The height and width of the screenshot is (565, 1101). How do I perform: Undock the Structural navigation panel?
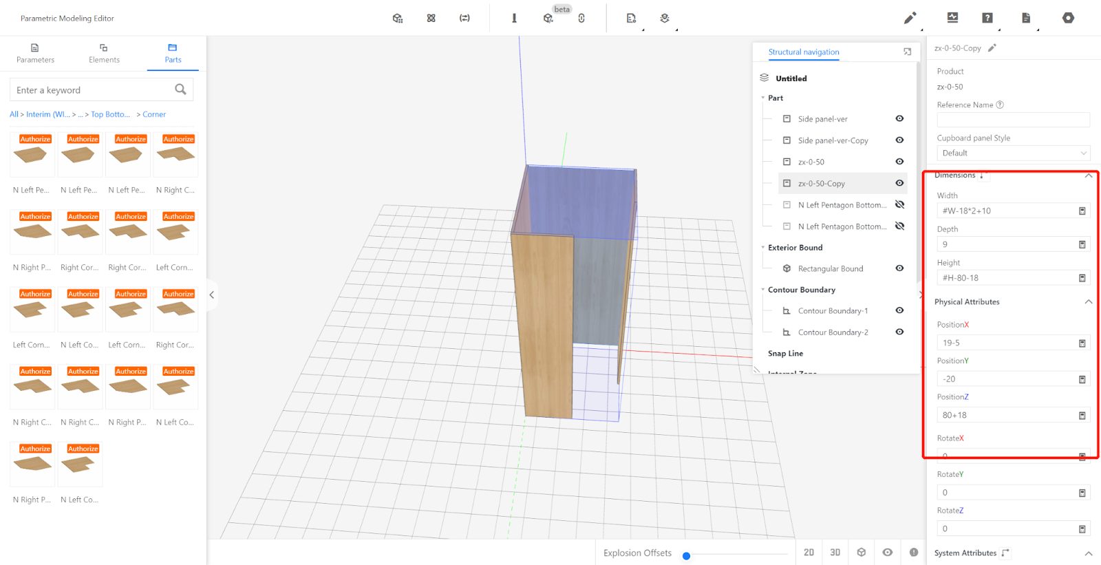(907, 52)
